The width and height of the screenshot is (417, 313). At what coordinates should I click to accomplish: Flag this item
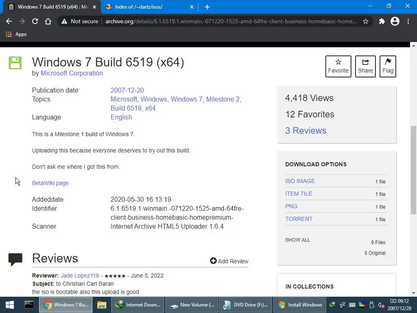pos(388,66)
